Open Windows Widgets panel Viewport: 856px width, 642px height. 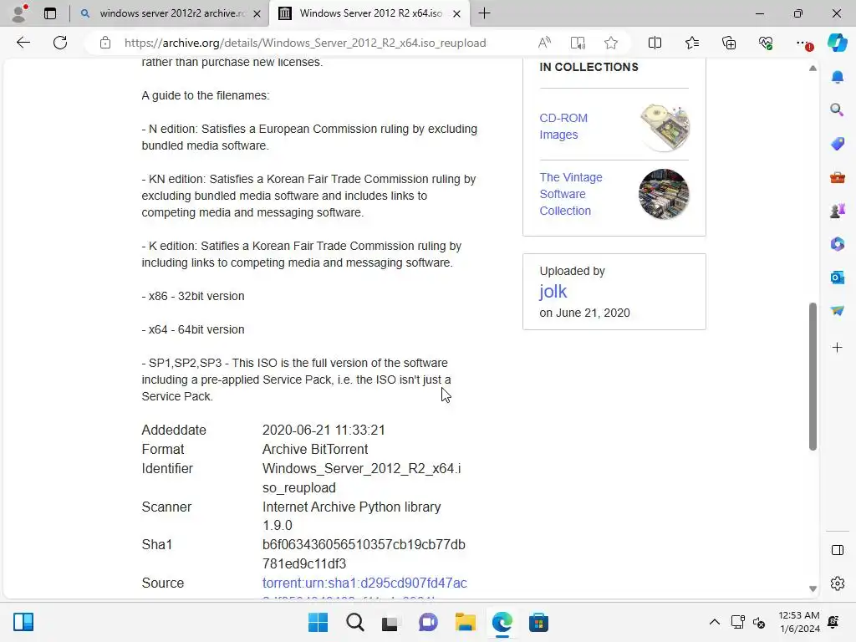pos(23,622)
